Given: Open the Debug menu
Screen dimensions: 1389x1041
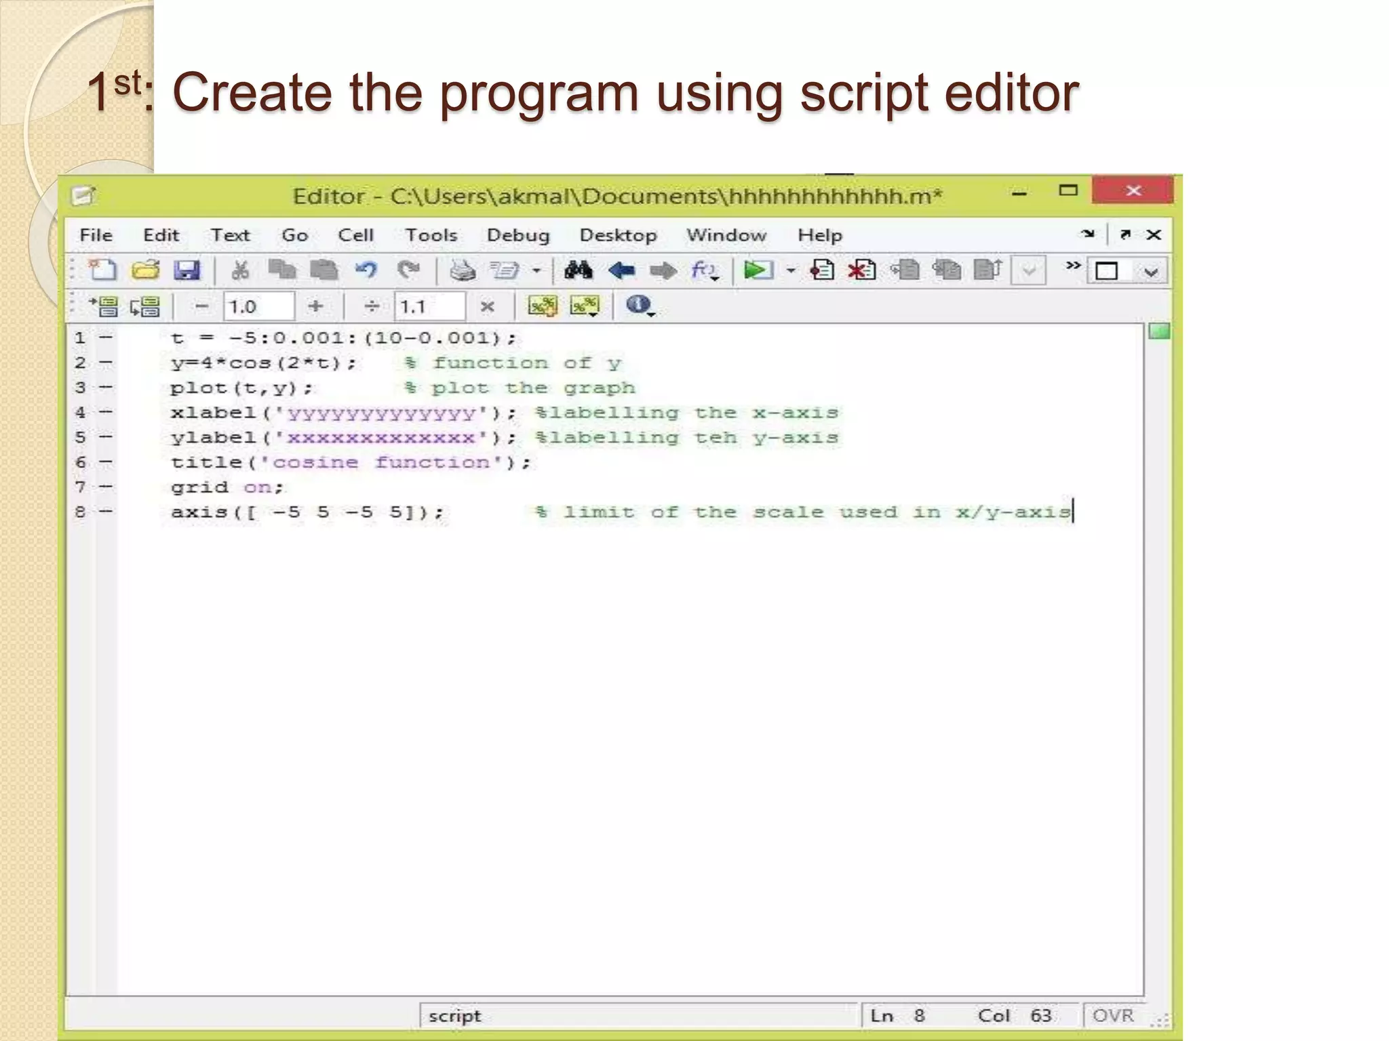Looking at the screenshot, I should click(518, 235).
